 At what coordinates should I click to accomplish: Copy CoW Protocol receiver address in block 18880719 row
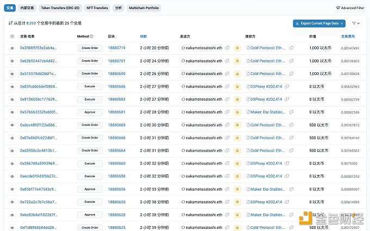tap(292, 48)
